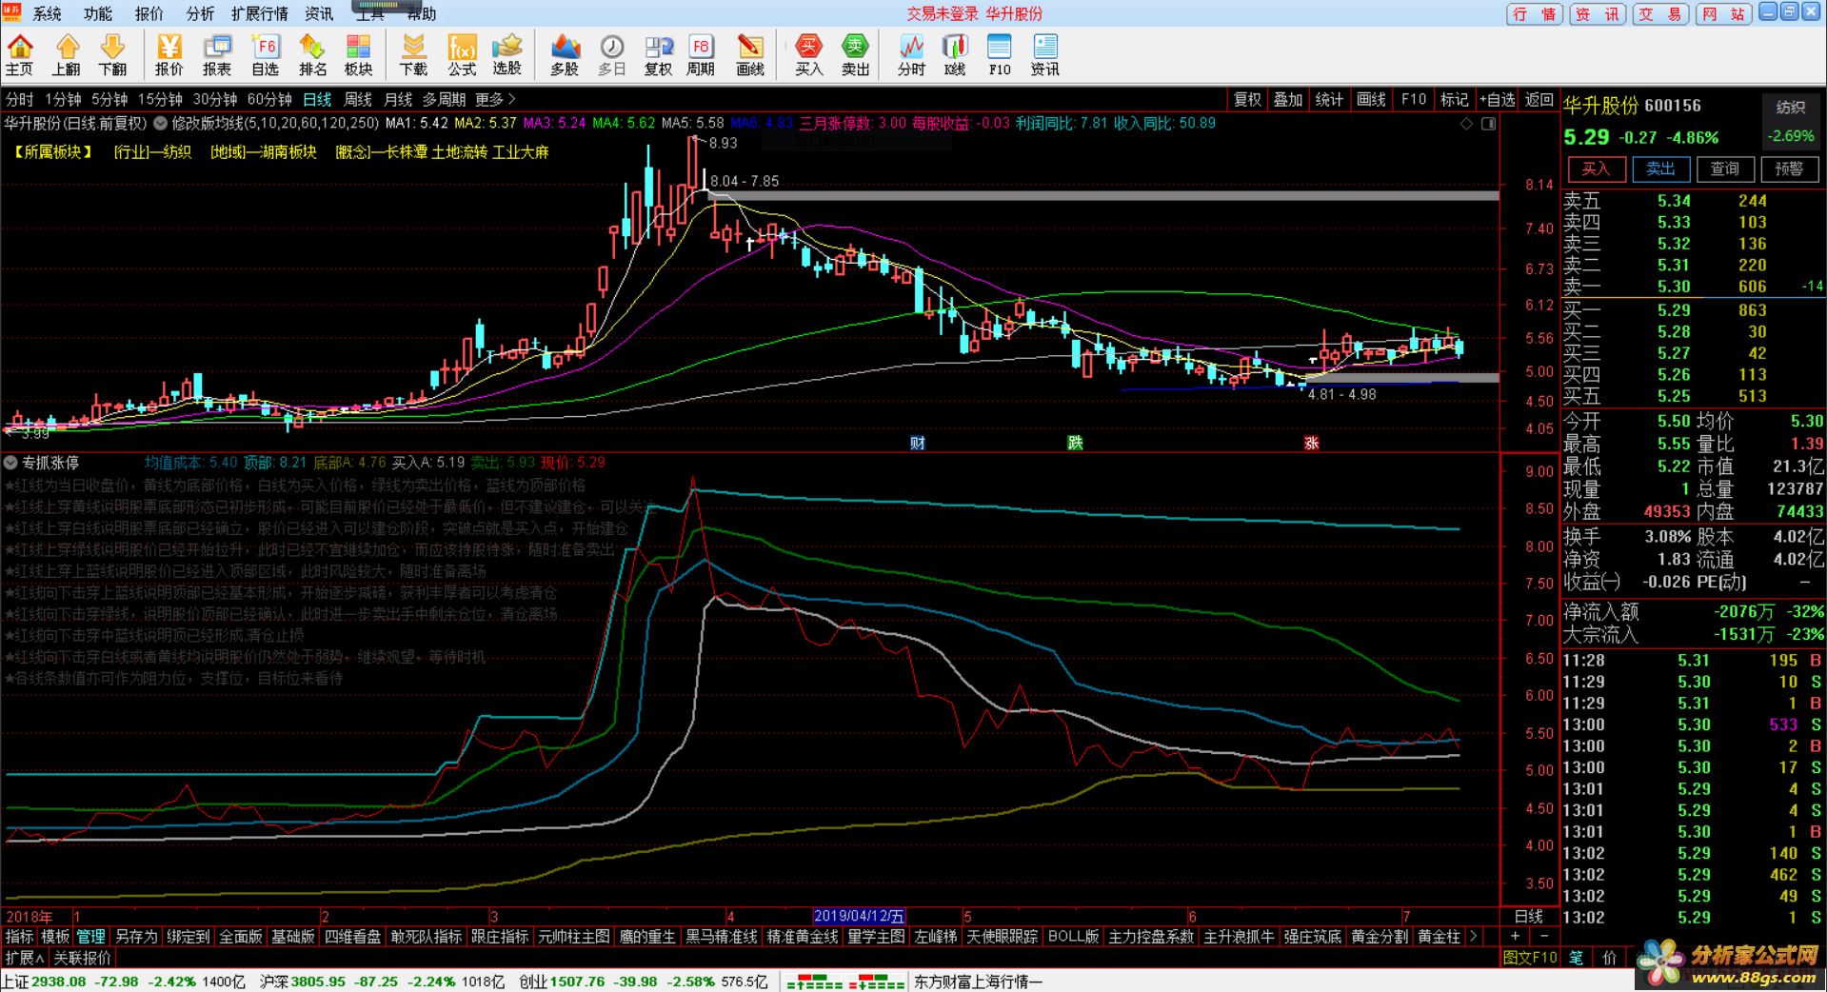This screenshot has height=992, width=1827.
Task: Select the 周线 weekly period tab
Action: pyautogui.click(x=358, y=99)
